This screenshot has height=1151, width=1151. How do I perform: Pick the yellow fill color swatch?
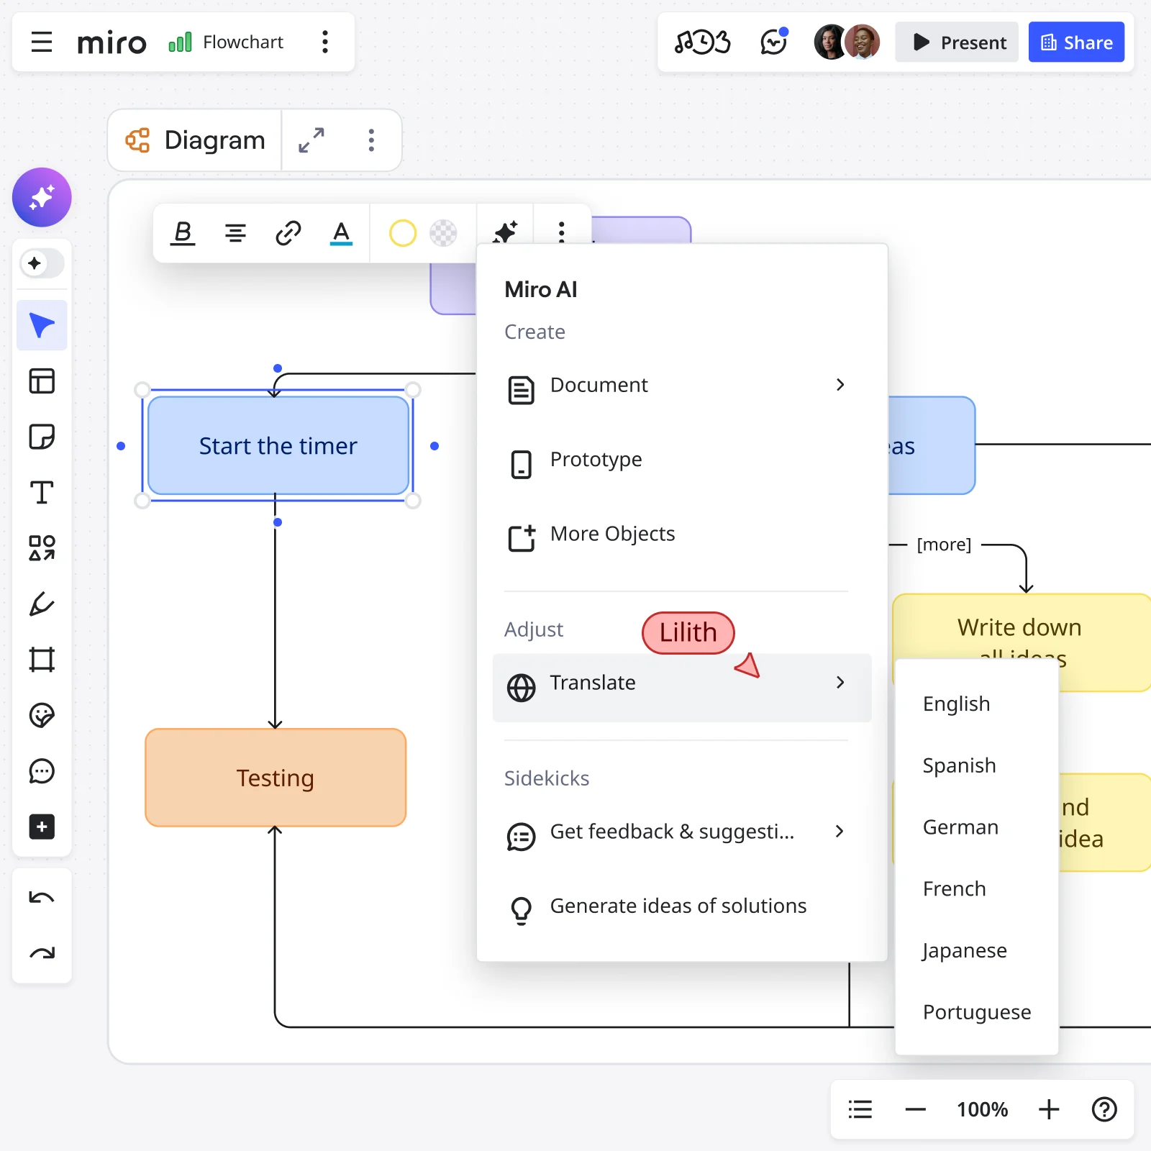(x=402, y=232)
